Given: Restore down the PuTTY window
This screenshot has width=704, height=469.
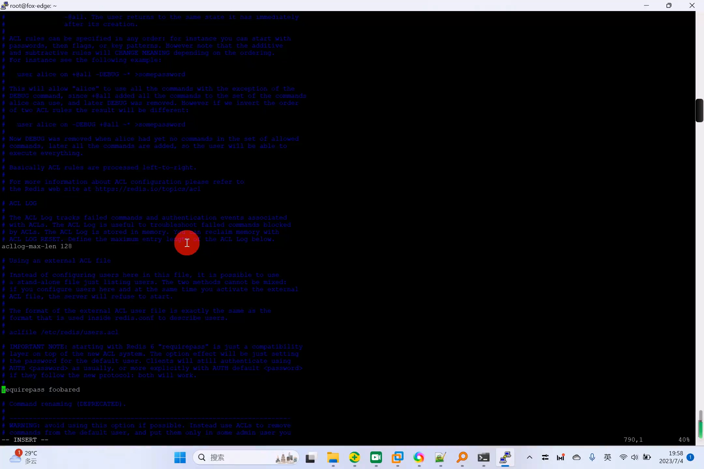Looking at the screenshot, I should (x=669, y=6).
